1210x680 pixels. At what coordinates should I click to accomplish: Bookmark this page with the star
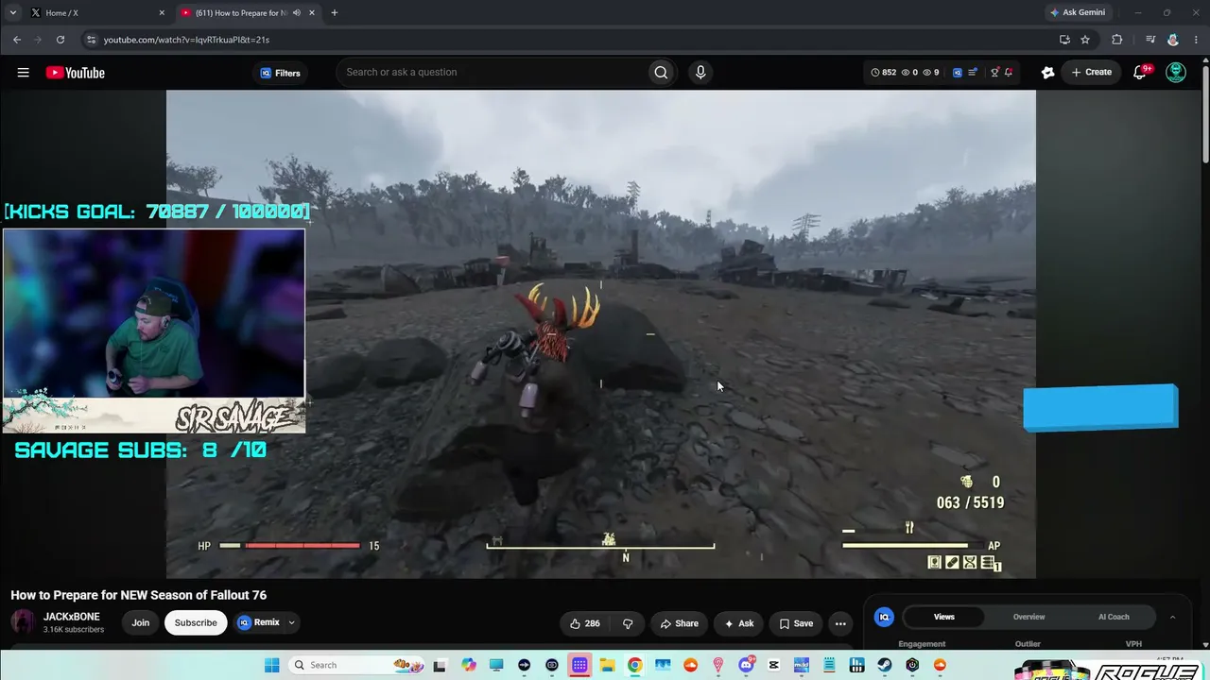[1085, 40]
